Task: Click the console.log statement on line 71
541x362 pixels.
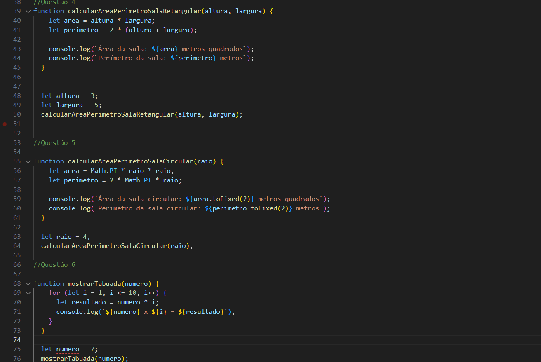Action: point(146,312)
